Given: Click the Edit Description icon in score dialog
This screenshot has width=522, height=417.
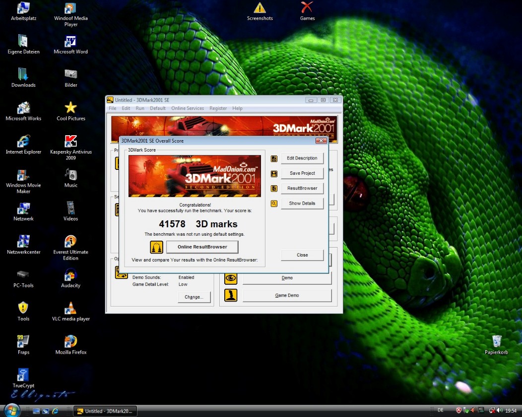Looking at the screenshot, I should point(274,158).
